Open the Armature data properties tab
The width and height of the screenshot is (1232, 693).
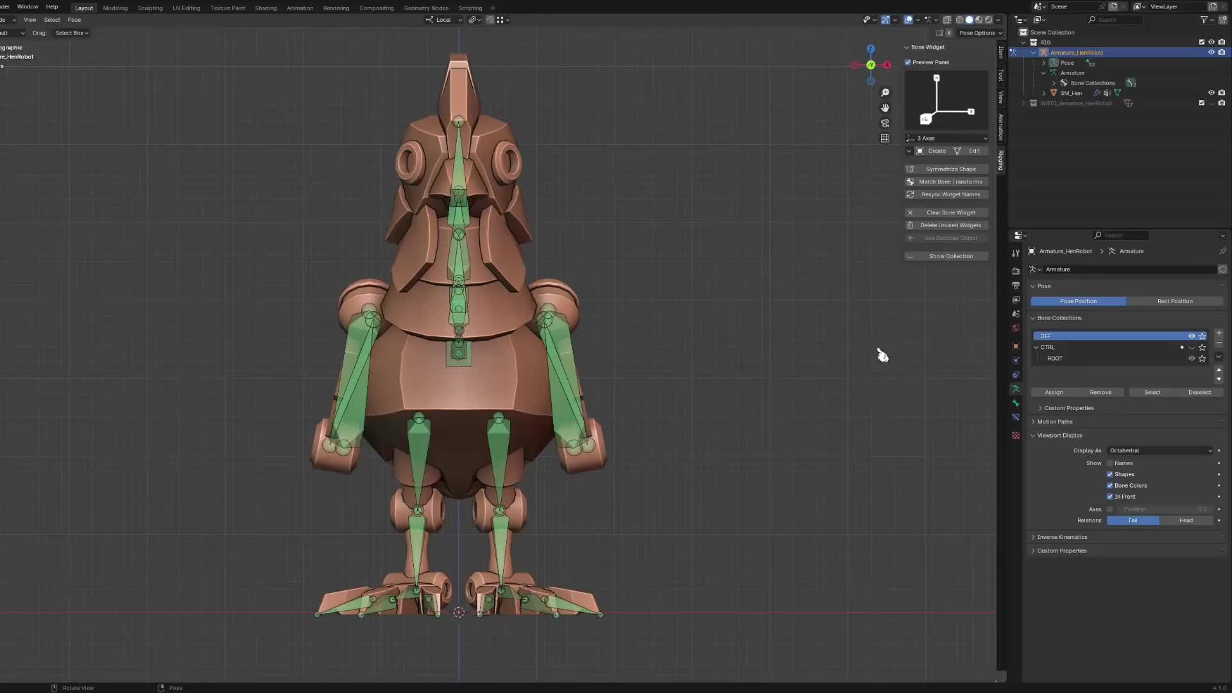[1015, 389]
